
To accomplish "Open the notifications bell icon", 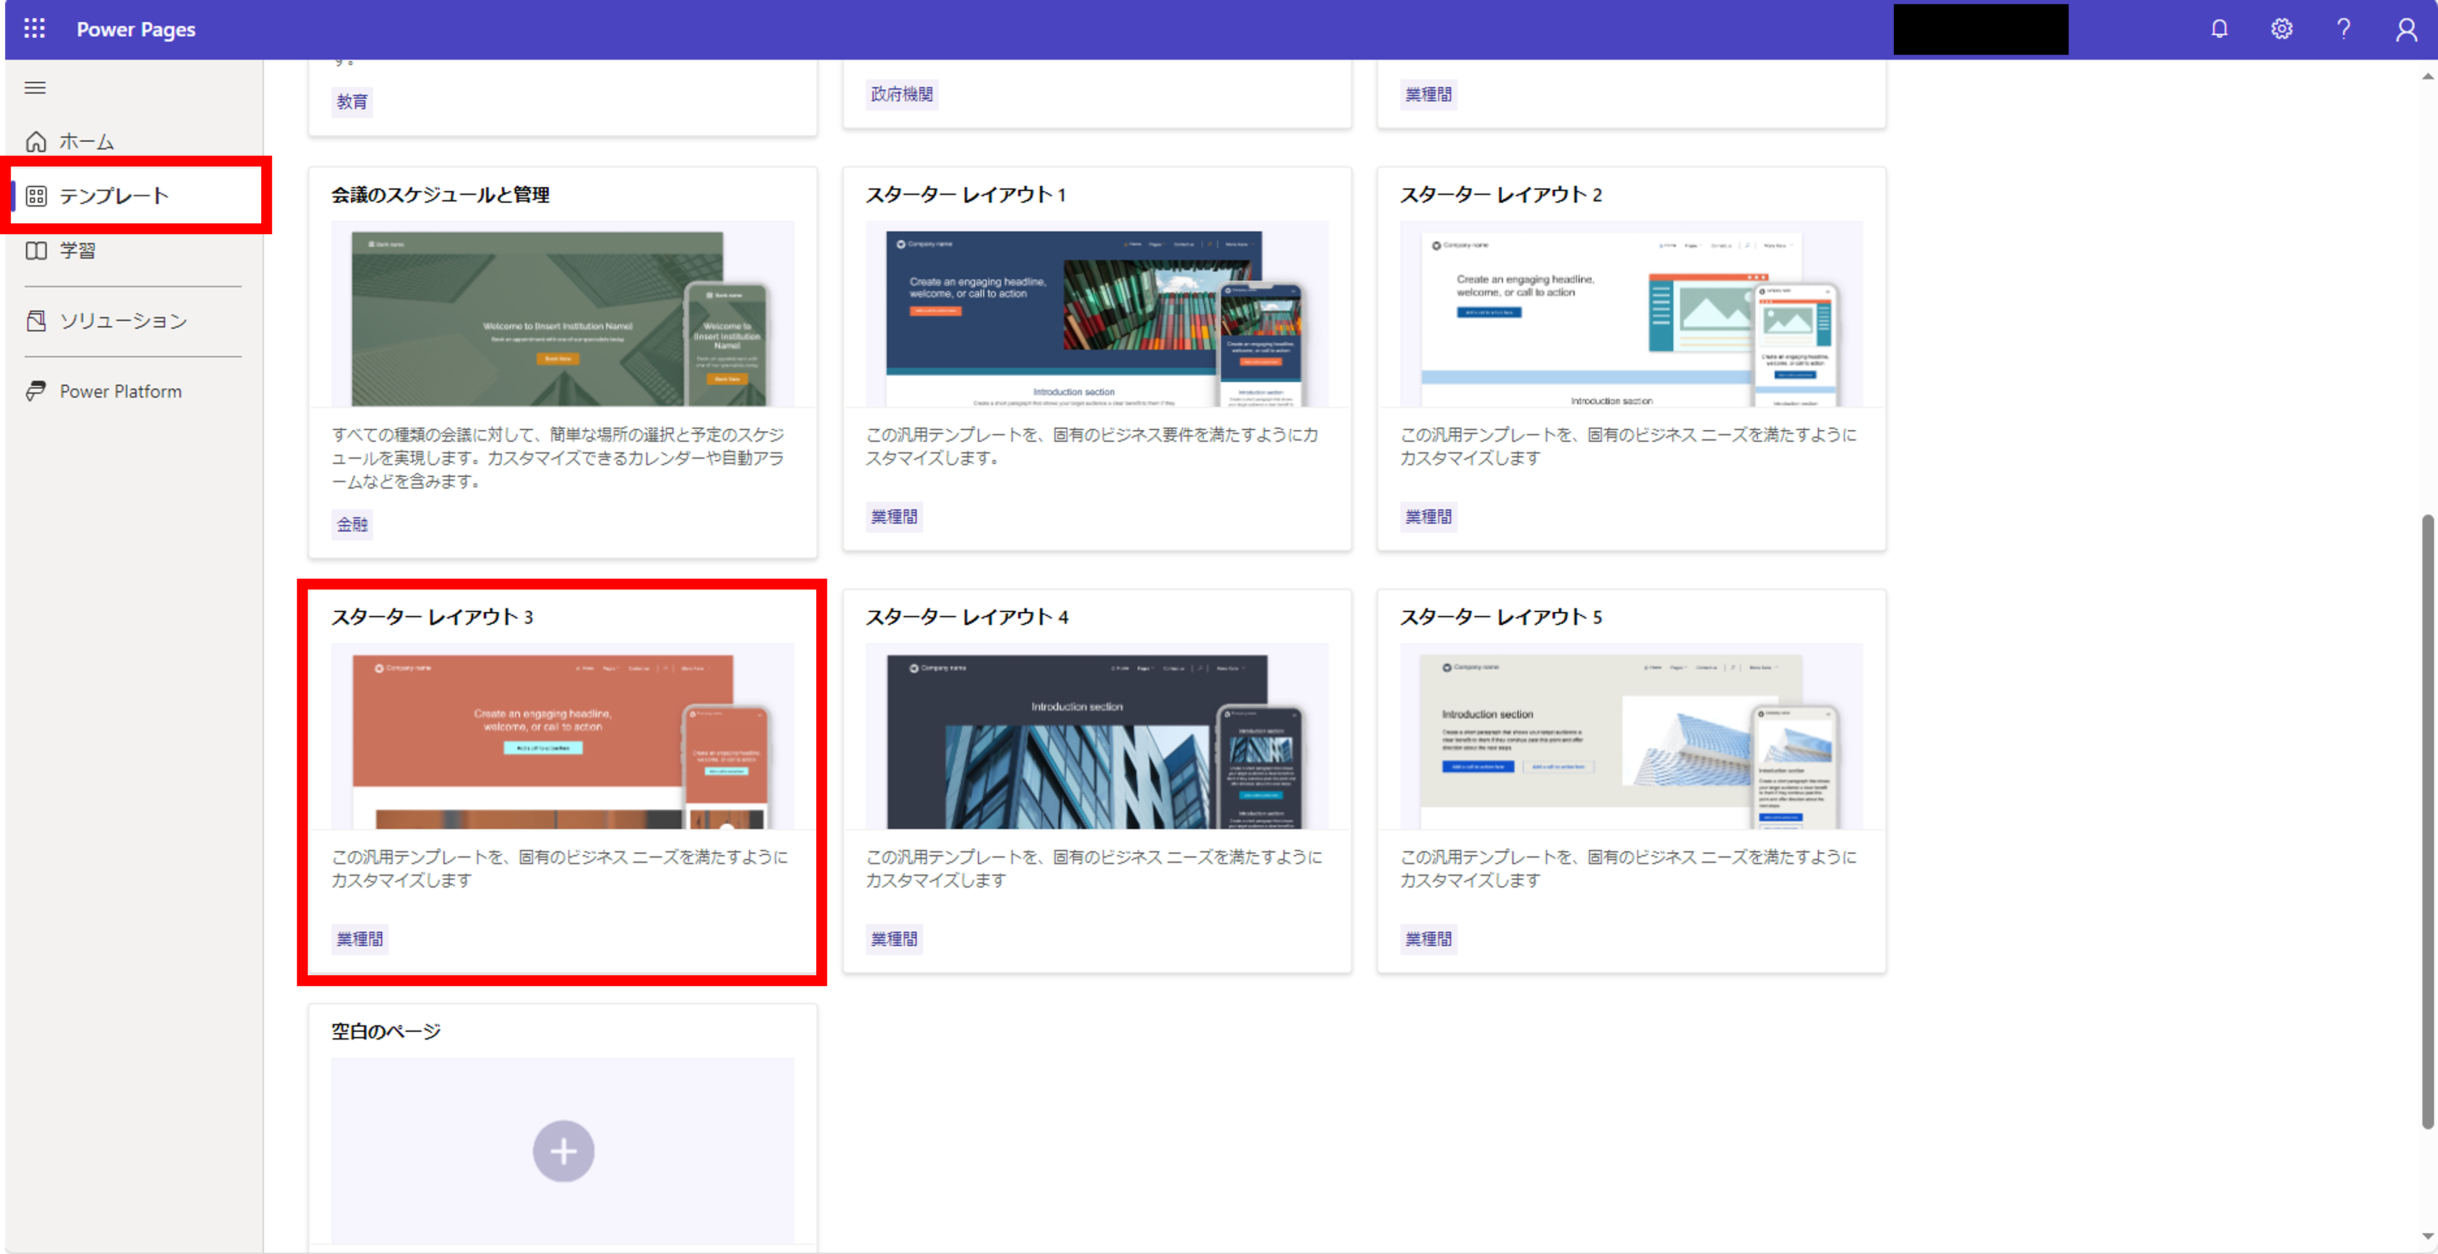I will pyautogui.click(x=2219, y=29).
